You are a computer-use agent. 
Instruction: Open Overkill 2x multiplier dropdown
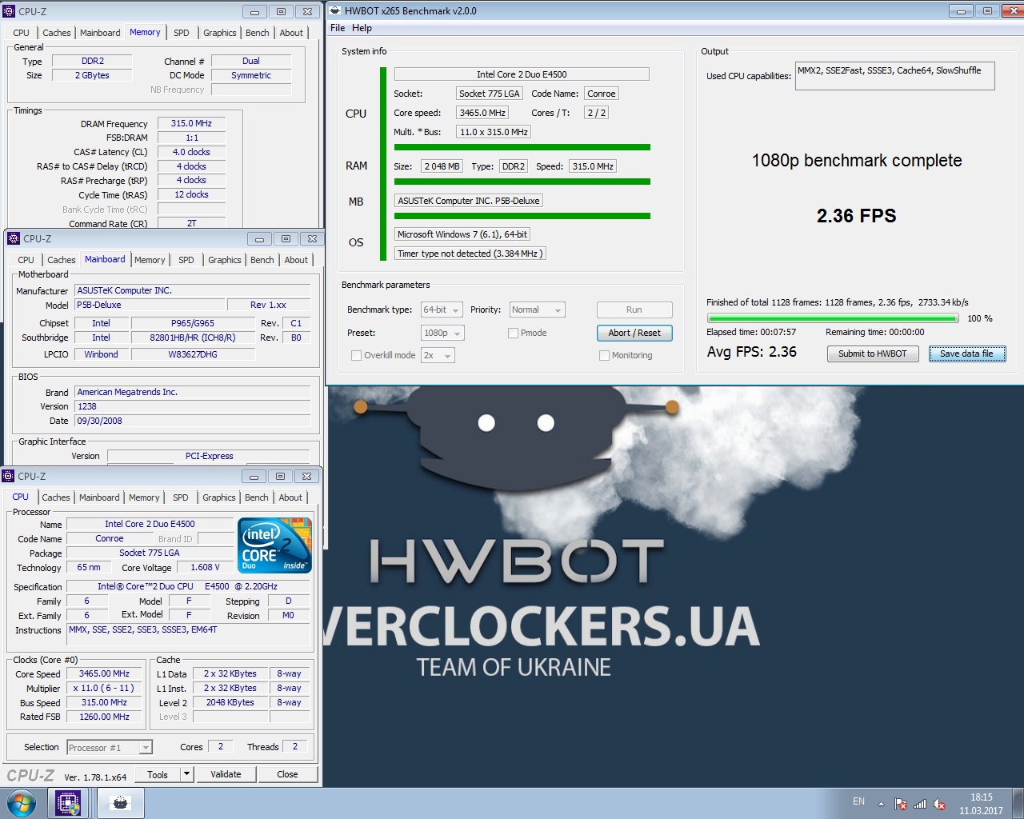pos(438,355)
